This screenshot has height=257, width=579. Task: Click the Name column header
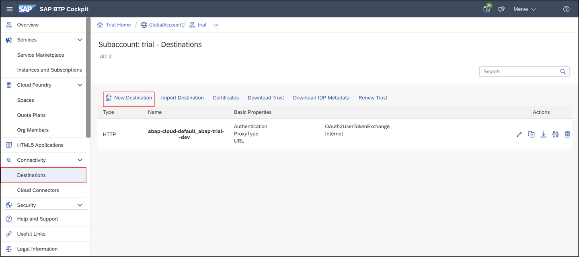click(x=155, y=112)
